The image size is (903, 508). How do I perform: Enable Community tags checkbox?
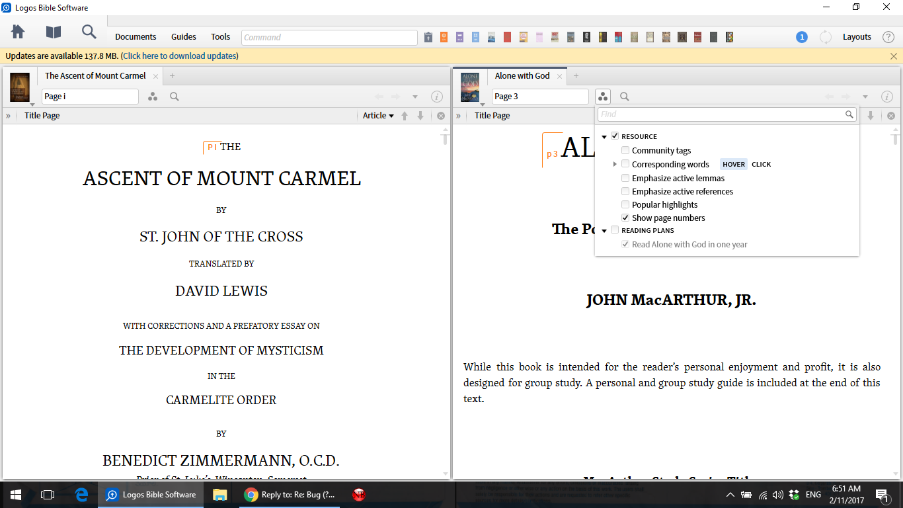(x=625, y=151)
